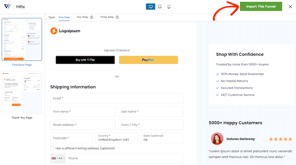Click checkmark beside 24/7 Customer Service

pyautogui.click(x=218, y=95)
